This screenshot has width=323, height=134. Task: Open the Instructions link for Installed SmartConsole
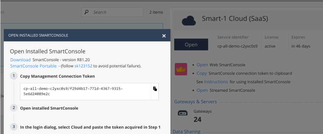click(216, 82)
